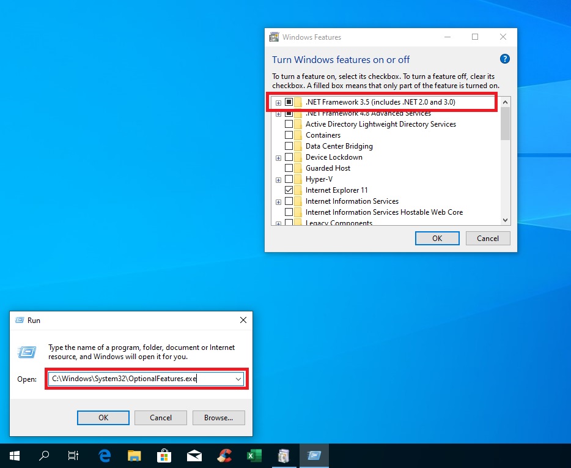
Task: Select Internet Information Services Hostable Web Core text
Action: click(384, 212)
